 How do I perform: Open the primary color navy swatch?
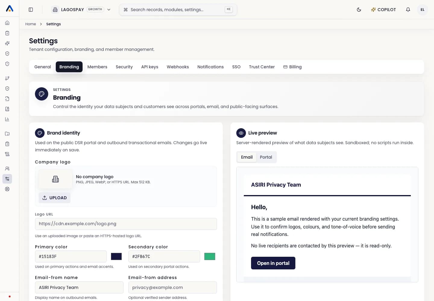pyautogui.click(x=116, y=256)
